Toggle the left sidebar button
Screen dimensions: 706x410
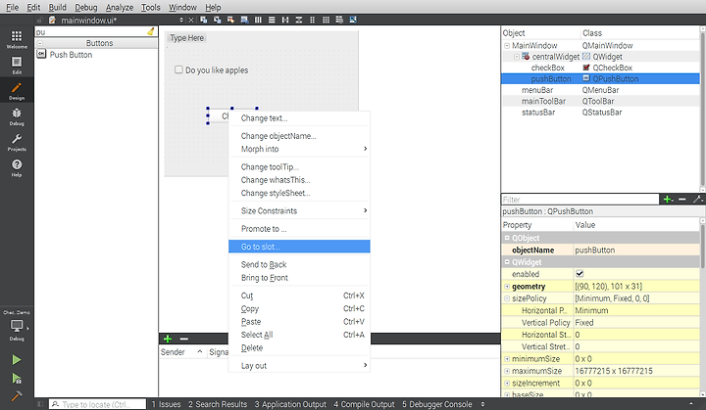(x=40, y=404)
